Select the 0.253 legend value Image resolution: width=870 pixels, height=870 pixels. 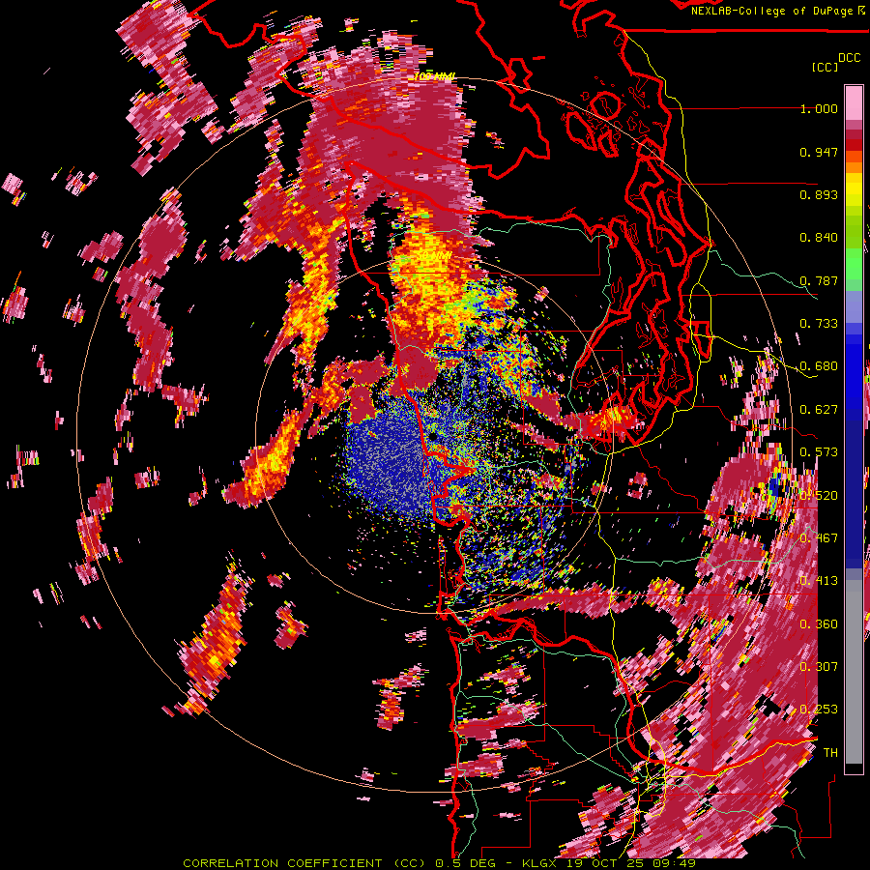[x=819, y=710]
